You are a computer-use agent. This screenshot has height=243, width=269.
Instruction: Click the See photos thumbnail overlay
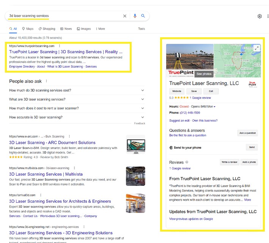204,74
